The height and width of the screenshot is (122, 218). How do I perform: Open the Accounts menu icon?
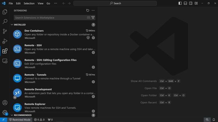5,103
